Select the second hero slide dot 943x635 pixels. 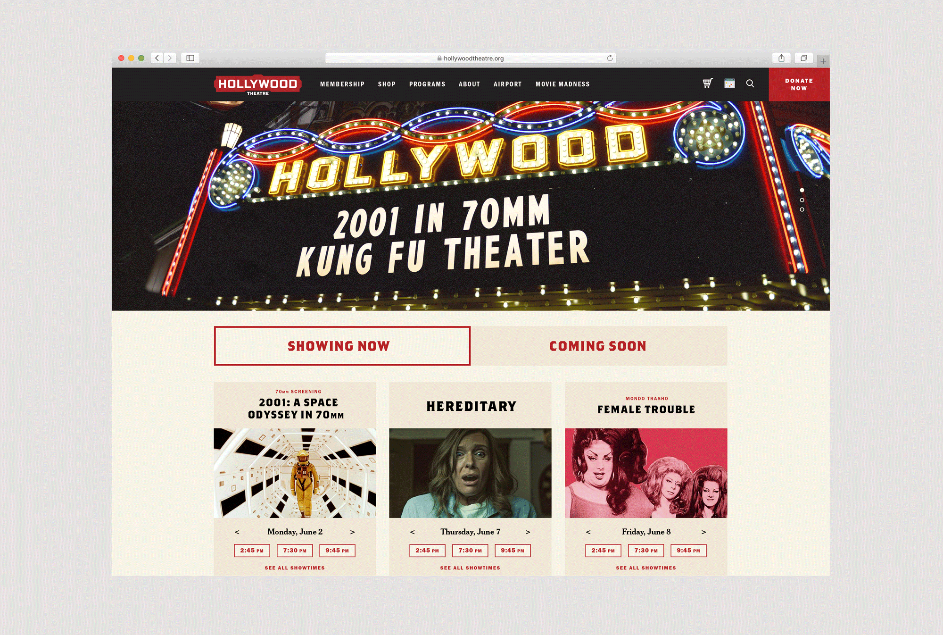pos(802,200)
